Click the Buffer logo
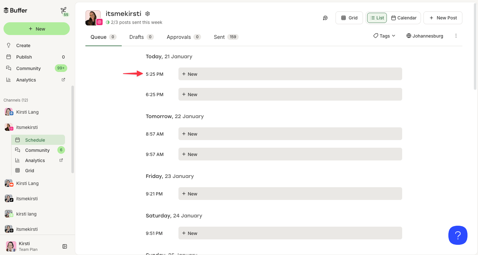Image resolution: width=478 pixels, height=255 pixels. (x=15, y=10)
